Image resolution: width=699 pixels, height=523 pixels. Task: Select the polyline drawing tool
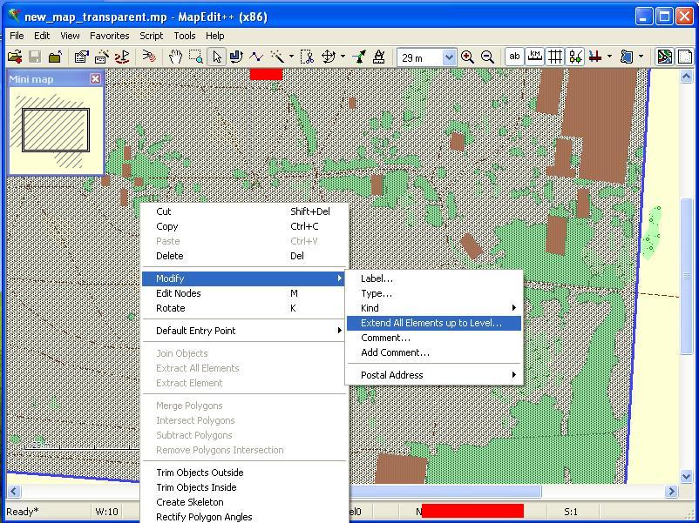(256, 57)
